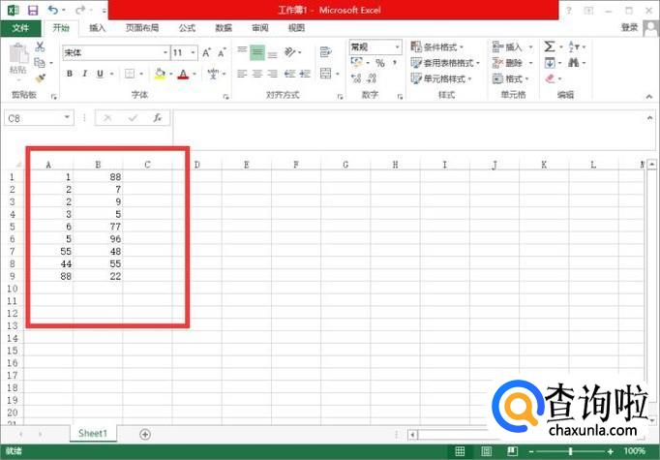Apply accounting number format
Viewport: 660px width, 460px height.
point(357,63)
